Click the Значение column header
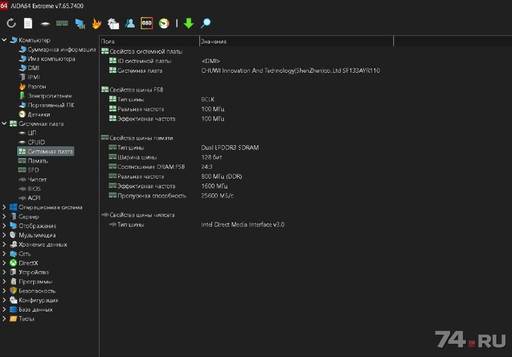This screenshot has width=512, height=357. [296, 41]
